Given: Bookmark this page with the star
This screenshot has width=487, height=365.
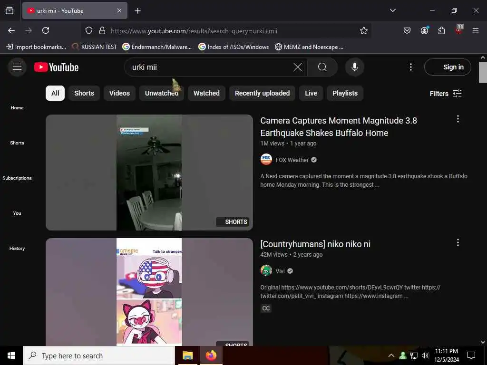Looking at the screenshot, I should 364,30.
